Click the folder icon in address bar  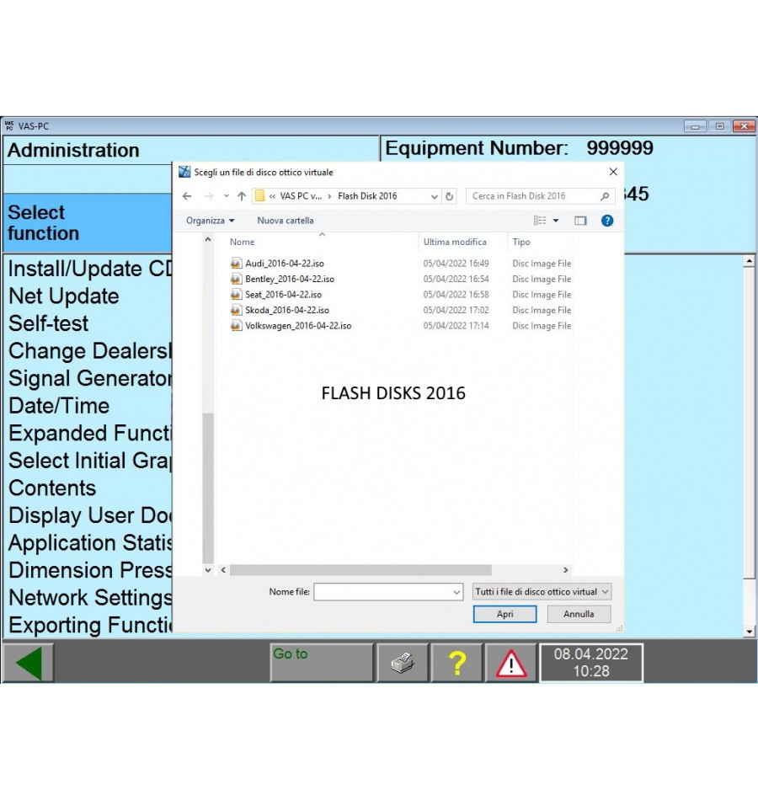tap(259, 196)
